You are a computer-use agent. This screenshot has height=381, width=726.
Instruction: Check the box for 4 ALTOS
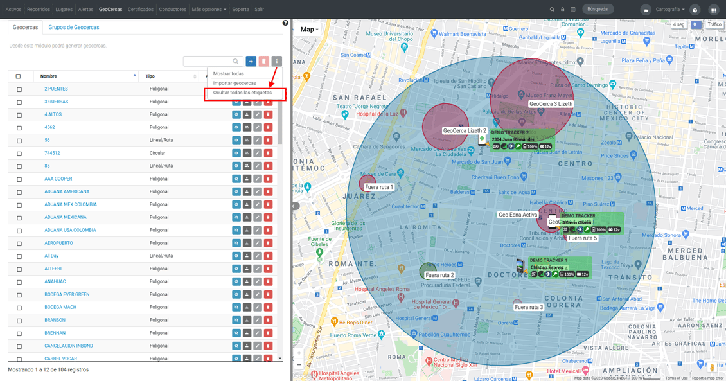coord(19,115)
